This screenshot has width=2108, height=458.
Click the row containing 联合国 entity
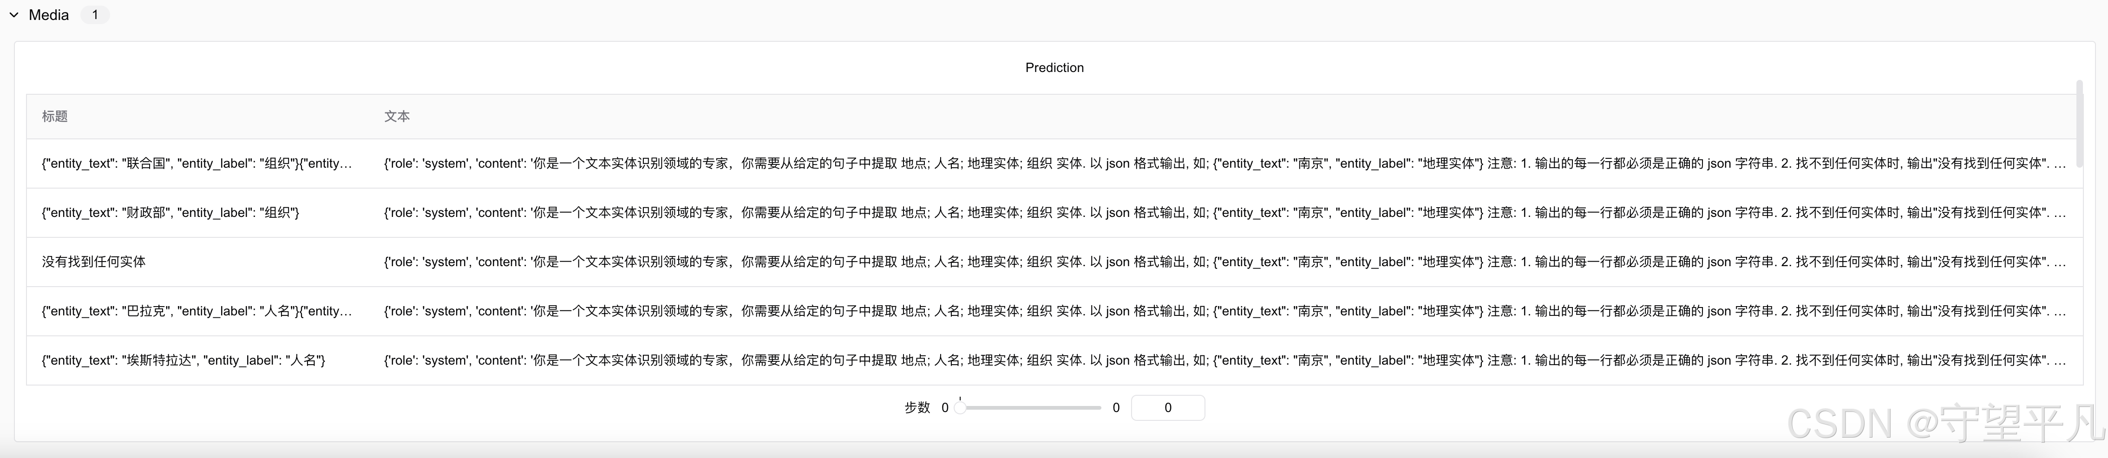(x=196, y=164)
